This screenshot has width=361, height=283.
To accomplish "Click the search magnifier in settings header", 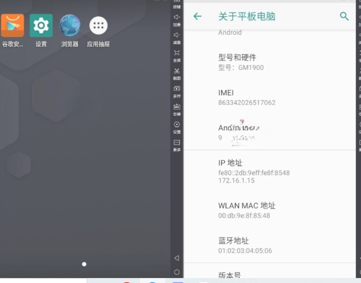I will pyautogui.click(x=344, y=16).
